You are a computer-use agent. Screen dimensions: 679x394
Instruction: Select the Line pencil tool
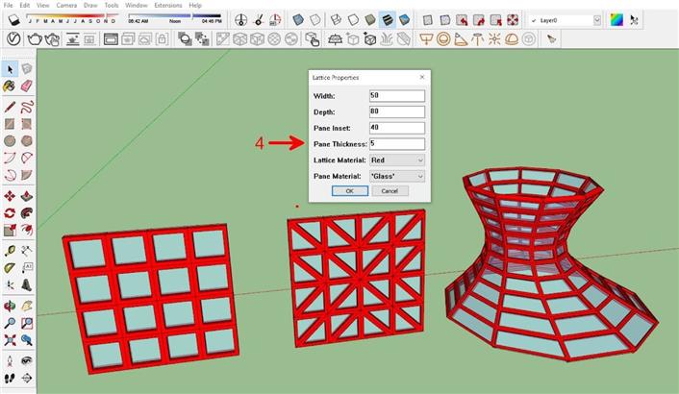(x=10, y=107)
